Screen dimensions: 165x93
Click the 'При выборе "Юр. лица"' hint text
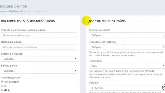[126, 74]
